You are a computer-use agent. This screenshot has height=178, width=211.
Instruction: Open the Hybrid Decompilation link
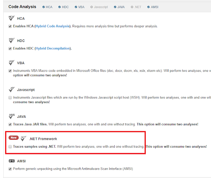pyautogui.click(x=53, y=48)
